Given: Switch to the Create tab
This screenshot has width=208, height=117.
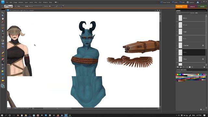Looking at the screenshot, I should (x=192, y=6).
